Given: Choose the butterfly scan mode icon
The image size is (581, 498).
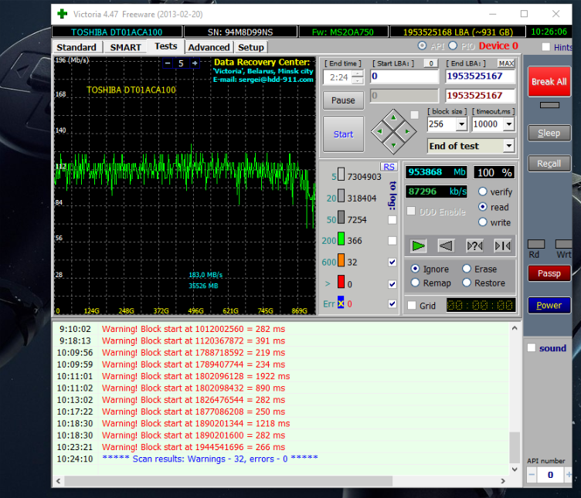Looking at the screenshot, I should point(502,246).
